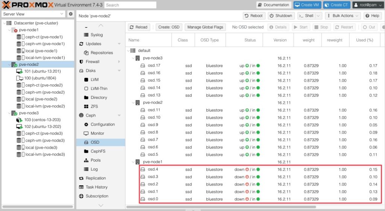
Task: Click the Reload button
Action: (x=139, y=27)
